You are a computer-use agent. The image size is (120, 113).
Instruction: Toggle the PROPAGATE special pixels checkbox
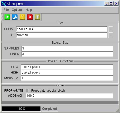(x=27, y=90)
